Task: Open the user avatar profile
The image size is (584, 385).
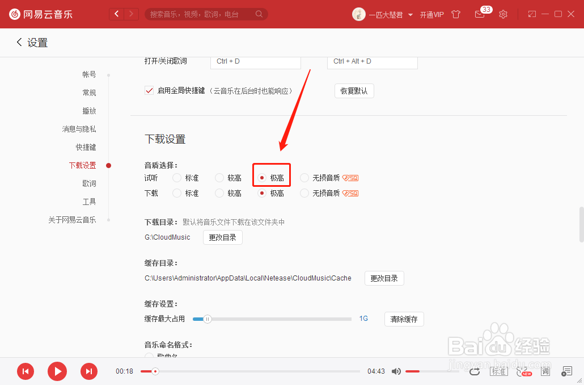Action: [x=358, y=14]
